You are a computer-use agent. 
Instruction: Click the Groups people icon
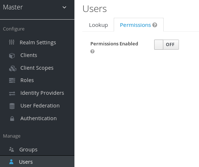click(12, 150)
